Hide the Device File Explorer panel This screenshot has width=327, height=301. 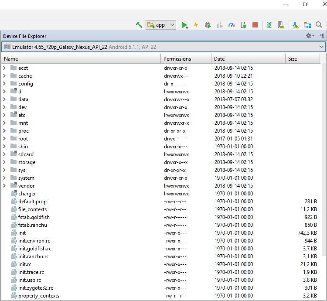coord(321,36)
